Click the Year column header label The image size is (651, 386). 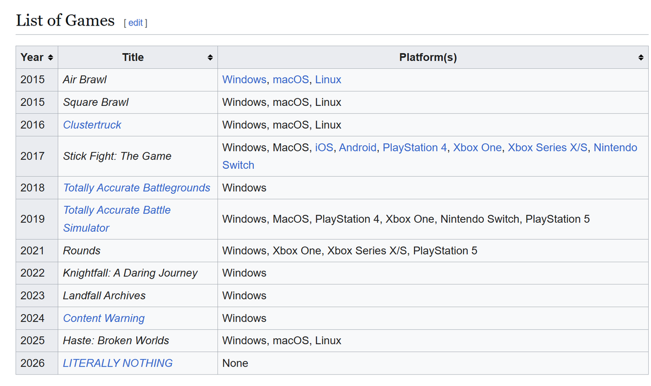point(32,58)
